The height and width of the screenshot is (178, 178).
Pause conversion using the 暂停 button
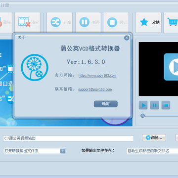point(88,22)
